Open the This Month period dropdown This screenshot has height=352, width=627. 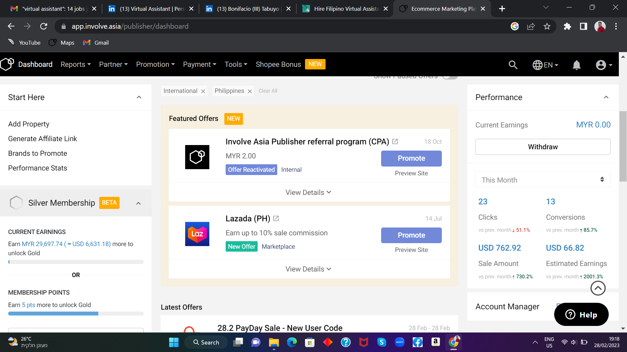(542, 180)
